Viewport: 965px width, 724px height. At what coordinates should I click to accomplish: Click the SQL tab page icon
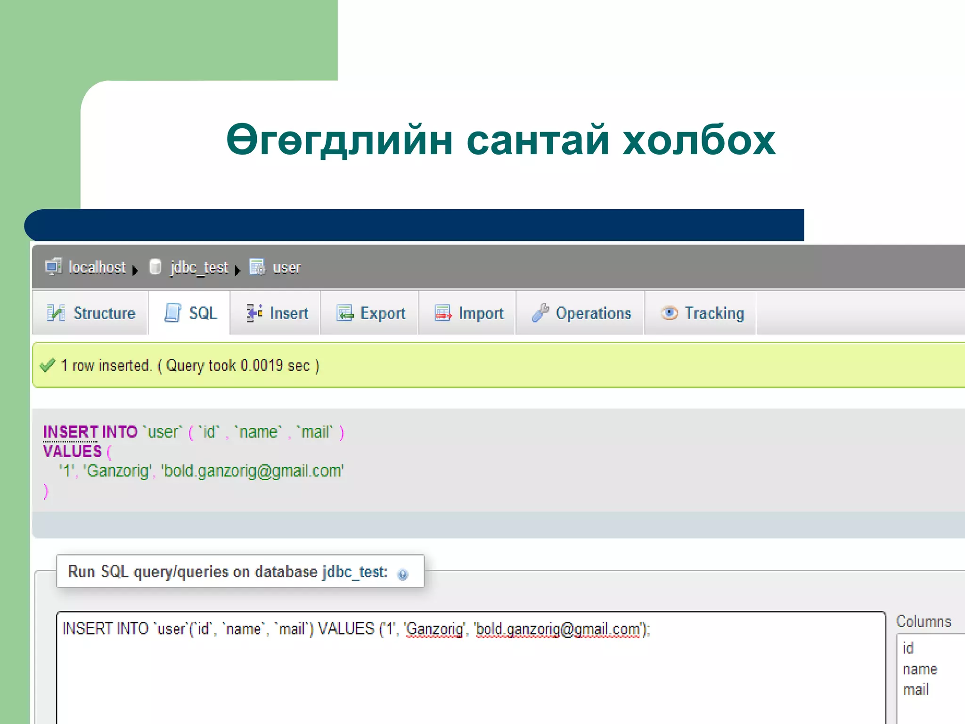pos(172,313)
